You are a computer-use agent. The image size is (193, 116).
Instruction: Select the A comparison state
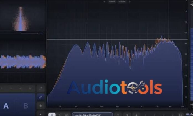tap(6, 106)
